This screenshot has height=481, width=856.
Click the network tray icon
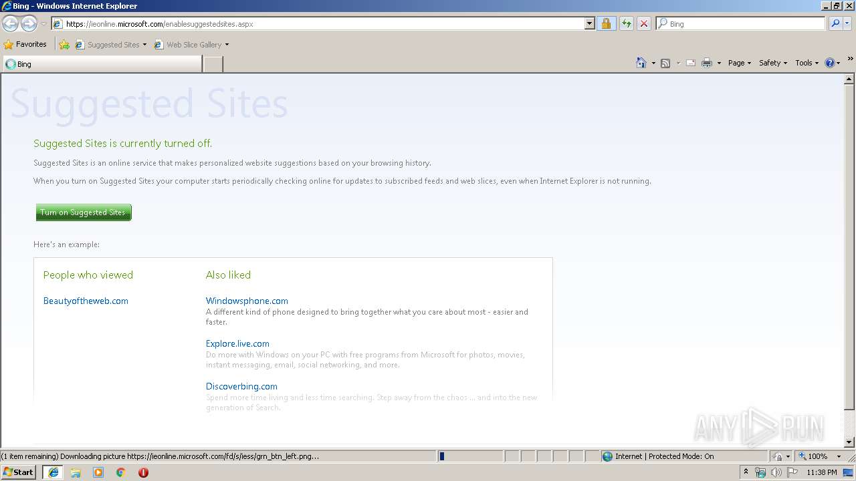[760, 472]
